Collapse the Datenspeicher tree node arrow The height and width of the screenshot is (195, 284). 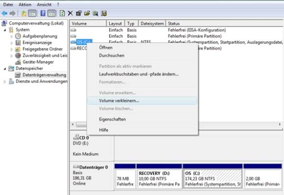click(5, 69)
